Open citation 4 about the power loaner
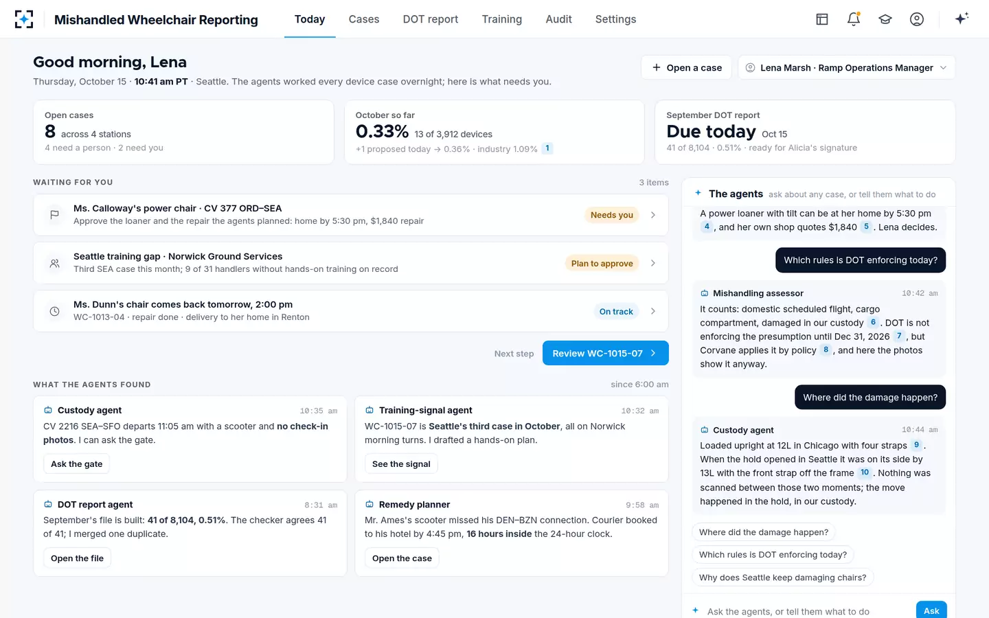This screenshot has width=989, height=618. pos(707,227)
